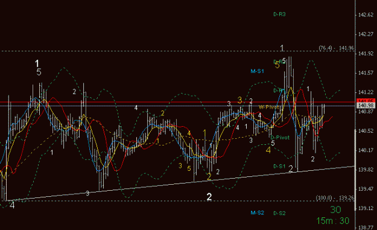Click the red 141.05 price tag
The height and width of the screenshot is (230, 377).
click(366, 101)
